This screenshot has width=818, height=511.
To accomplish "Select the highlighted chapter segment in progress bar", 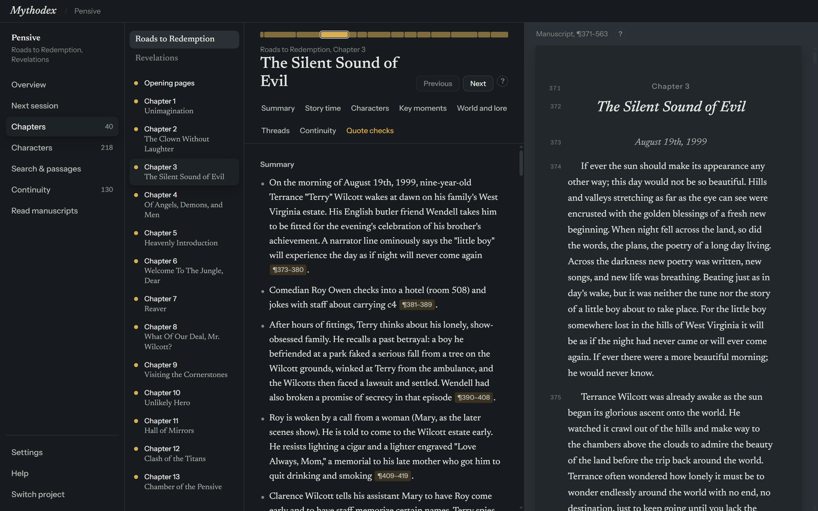I will (x=334, y=35).
